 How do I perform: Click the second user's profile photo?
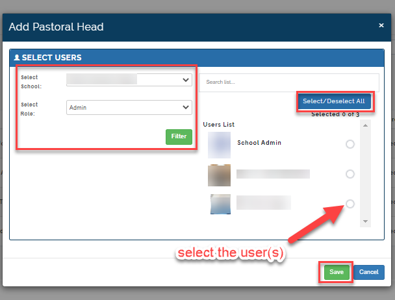click(219, 175)
